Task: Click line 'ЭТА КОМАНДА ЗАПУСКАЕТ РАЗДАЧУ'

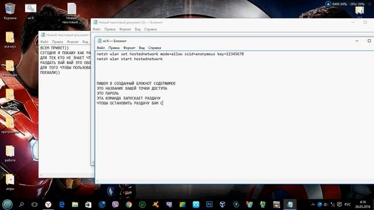Action: point(129,98)
